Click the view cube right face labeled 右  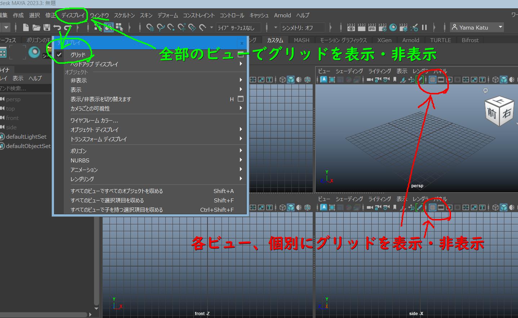click(506, 113)
